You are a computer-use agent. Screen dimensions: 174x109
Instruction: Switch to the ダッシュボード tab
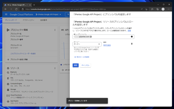pyautogui.click(x=11, y=20)
